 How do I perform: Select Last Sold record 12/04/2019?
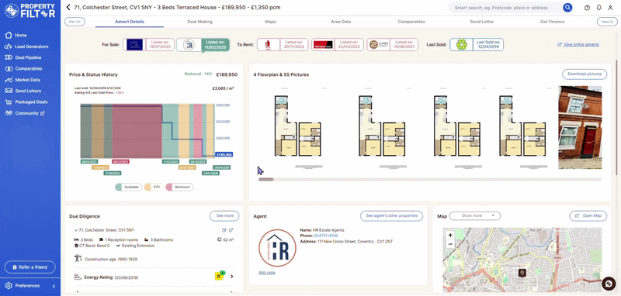[x=477, y=45]
